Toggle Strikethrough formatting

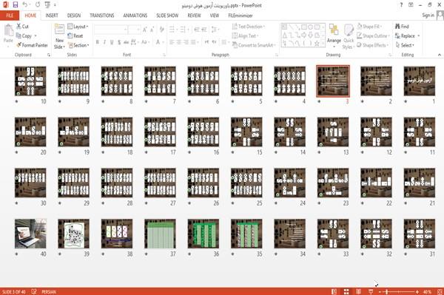pyautogui.click(x=127, y=42)
